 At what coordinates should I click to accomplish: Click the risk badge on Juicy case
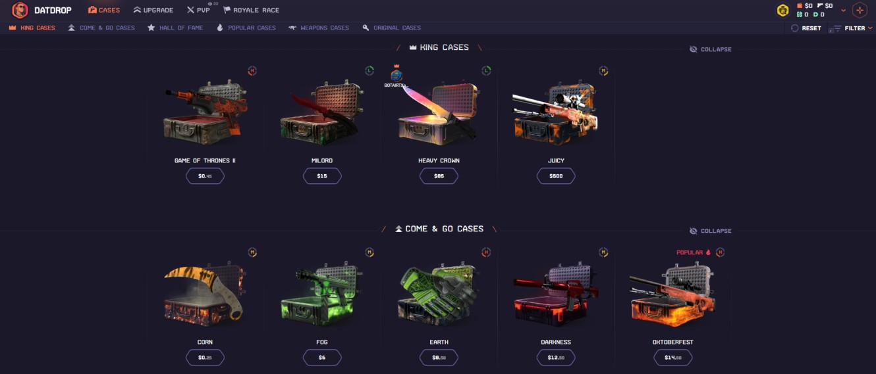pos(603,71)
